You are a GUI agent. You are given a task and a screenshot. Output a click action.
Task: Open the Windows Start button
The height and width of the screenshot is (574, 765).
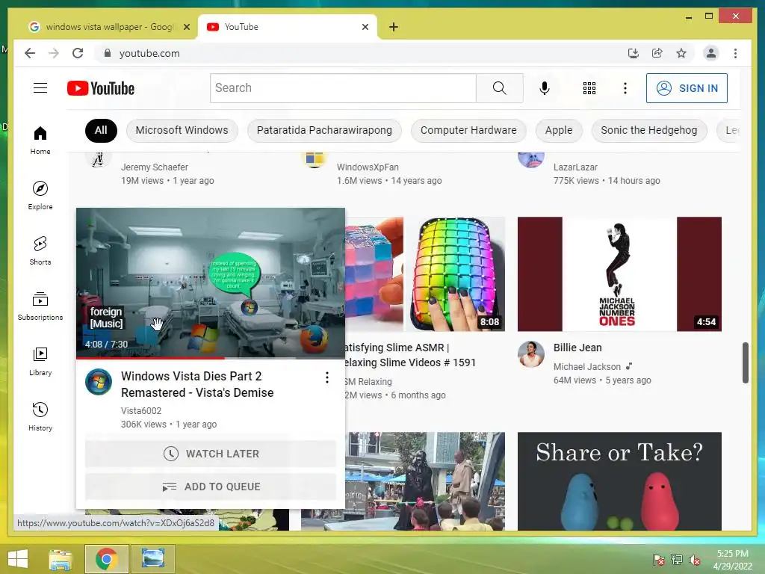click(18, 559)
